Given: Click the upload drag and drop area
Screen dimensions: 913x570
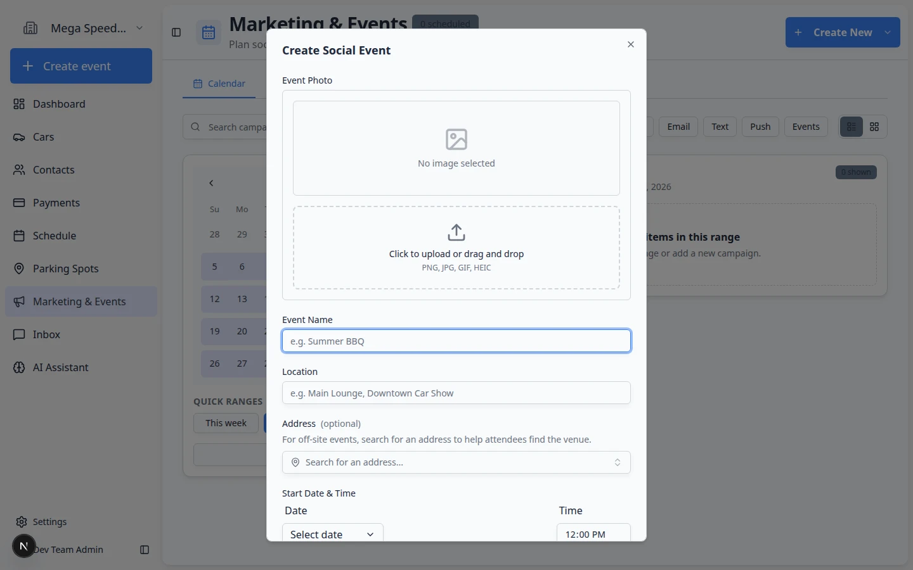Looking at the screenshot, I should click(x=456, y=248).
